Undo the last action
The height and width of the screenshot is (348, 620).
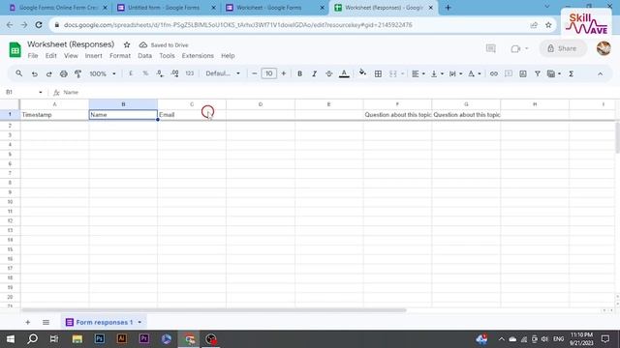35,73
